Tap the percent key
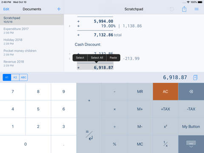Screen dimensions: 204x153 (114, 144)
